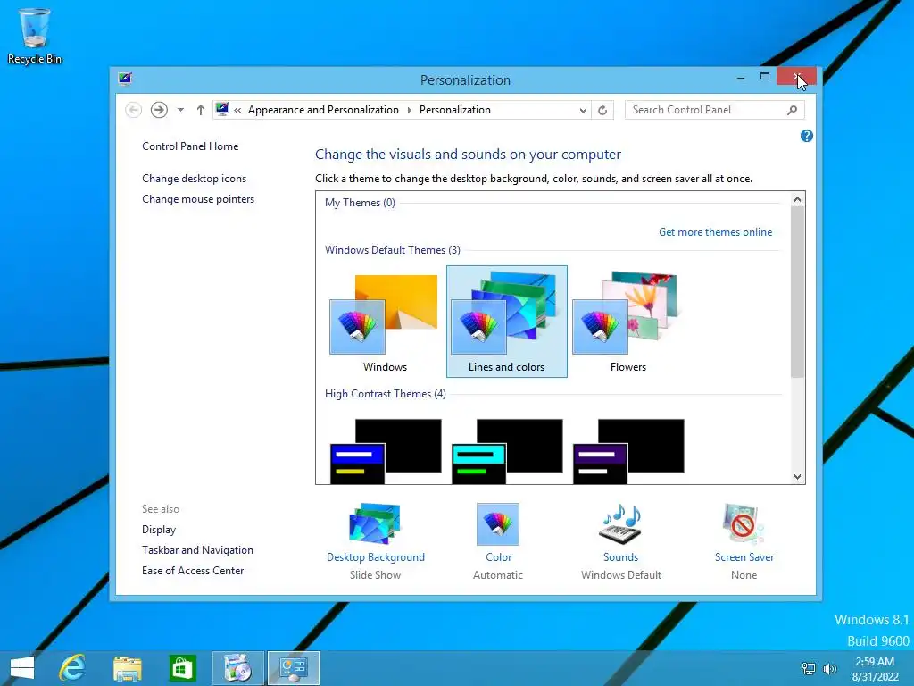Open the network tray icon
The height and width of the screenshot is (686, 914).
(809, 669)
